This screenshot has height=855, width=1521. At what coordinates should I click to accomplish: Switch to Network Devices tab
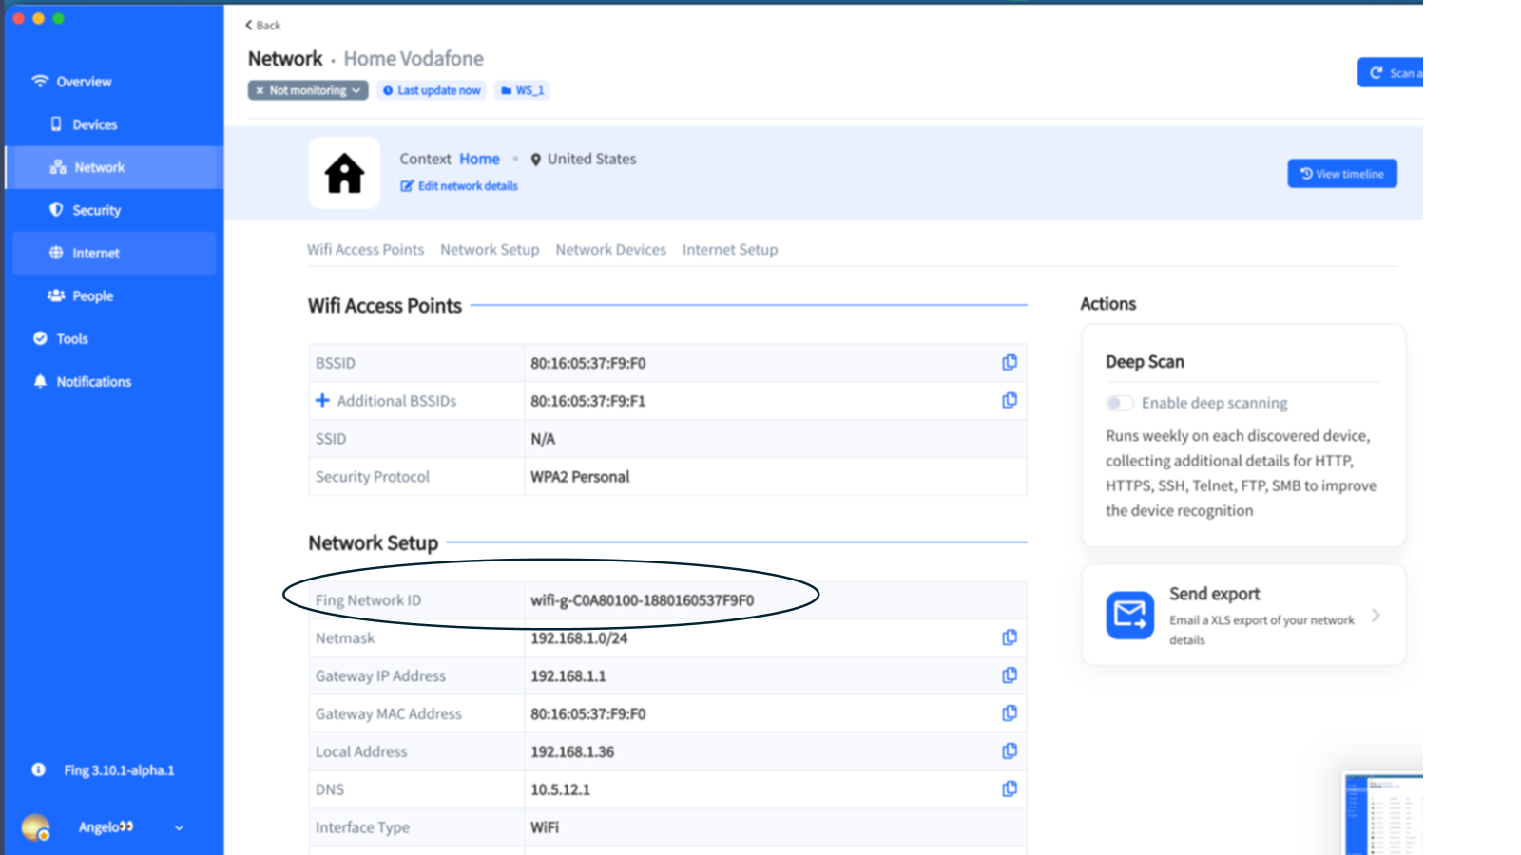(x=610, y=250)
